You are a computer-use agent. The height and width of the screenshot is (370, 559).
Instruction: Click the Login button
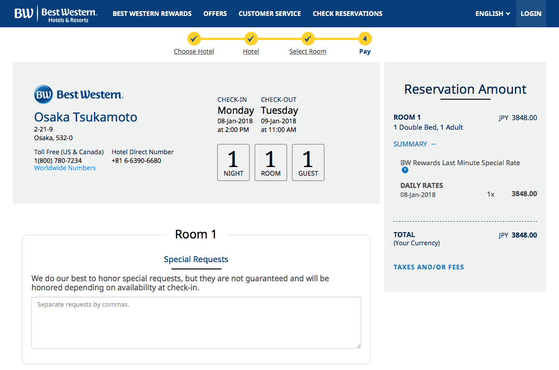[x=531, y=14]
